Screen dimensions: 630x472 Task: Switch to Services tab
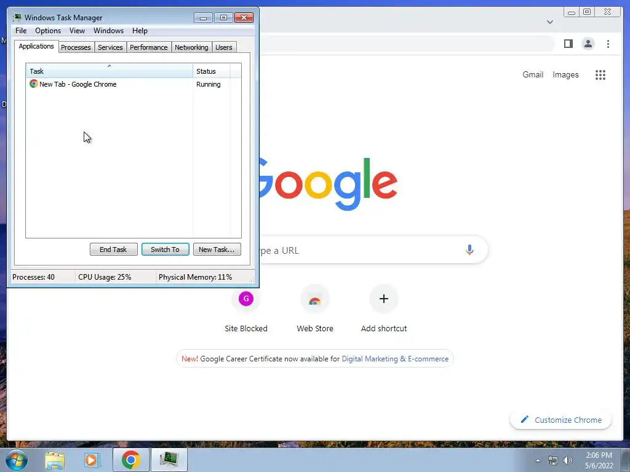111,47
